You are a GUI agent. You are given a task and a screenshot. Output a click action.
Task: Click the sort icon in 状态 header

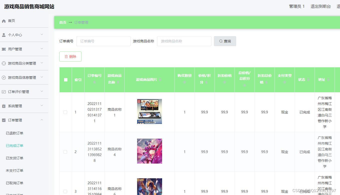tap(308, 80)
